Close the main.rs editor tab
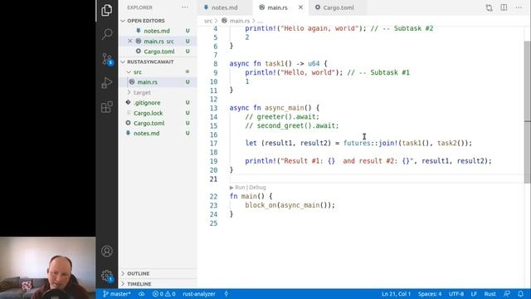Image resolution: width=531 pixels, height=299 pixels. pos(300,7)
